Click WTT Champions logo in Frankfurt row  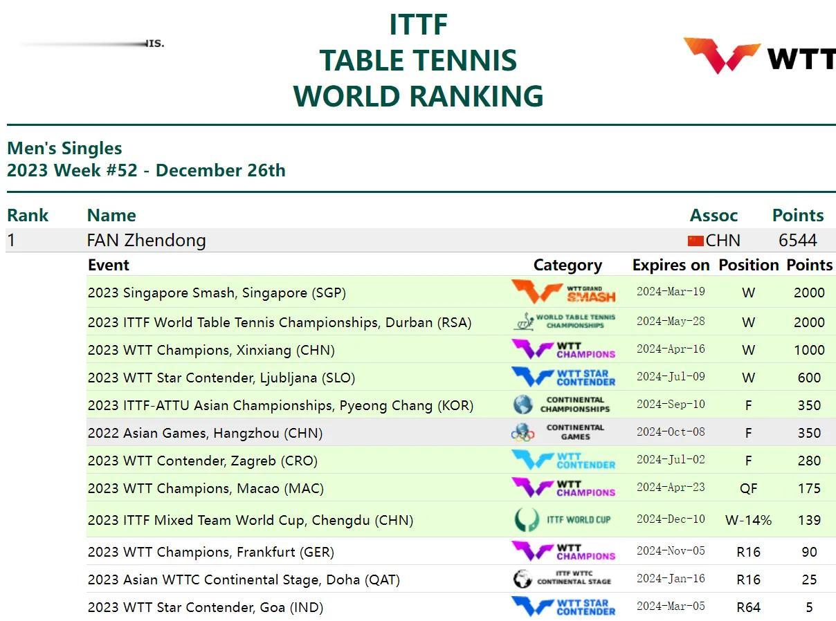pyautogui.click(x=563, y=551)
